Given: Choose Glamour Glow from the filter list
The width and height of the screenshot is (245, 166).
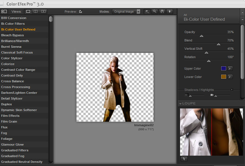Looking at the screenshot, I should [x=12, y=144].
